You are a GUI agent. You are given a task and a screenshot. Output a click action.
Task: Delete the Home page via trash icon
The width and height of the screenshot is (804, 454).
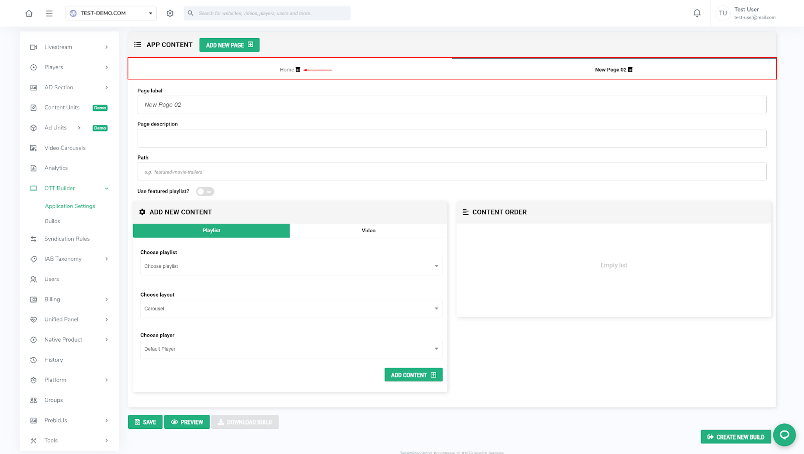tap(298, 70)
